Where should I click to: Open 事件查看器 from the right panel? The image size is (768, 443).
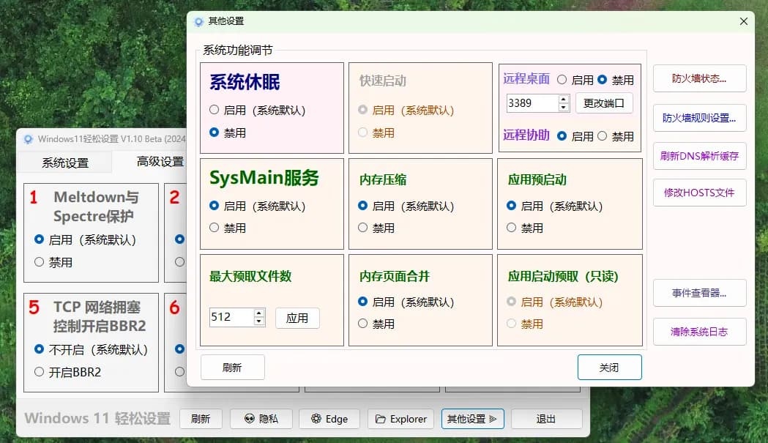coord(699,293)
